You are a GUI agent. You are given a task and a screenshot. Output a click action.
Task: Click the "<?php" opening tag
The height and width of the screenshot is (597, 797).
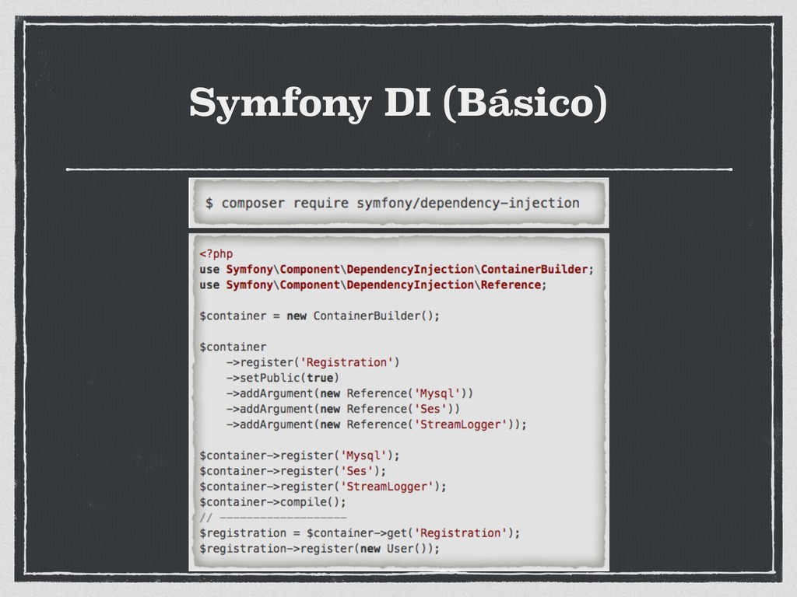(x=216, y=254)
